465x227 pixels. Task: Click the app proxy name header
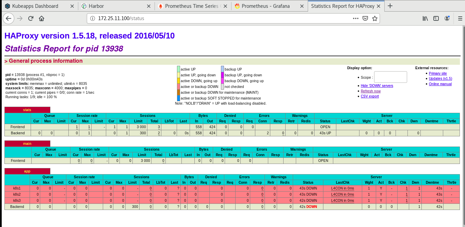pos(27,171)
